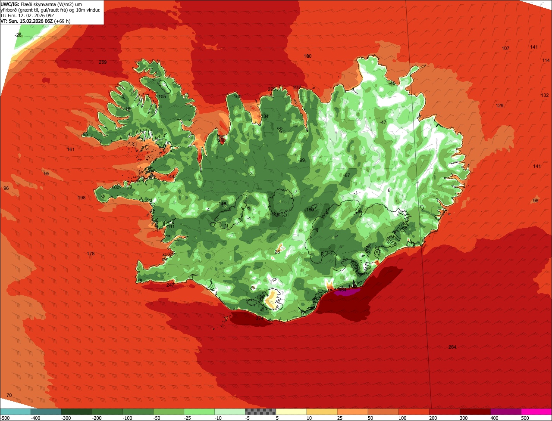
Task: Click the '178' value on the map
Action: click(x=91, y=254)
